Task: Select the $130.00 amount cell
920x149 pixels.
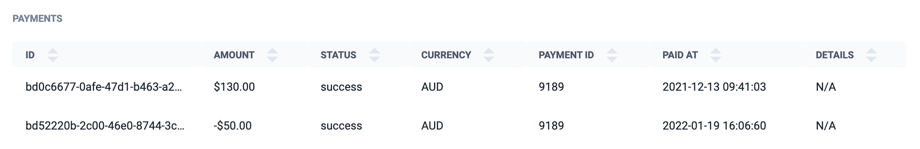Action: (x=234, y=87)
